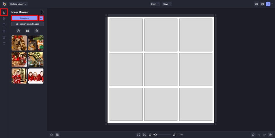Zoom in with the plus icon

click(x=174, y=135)
